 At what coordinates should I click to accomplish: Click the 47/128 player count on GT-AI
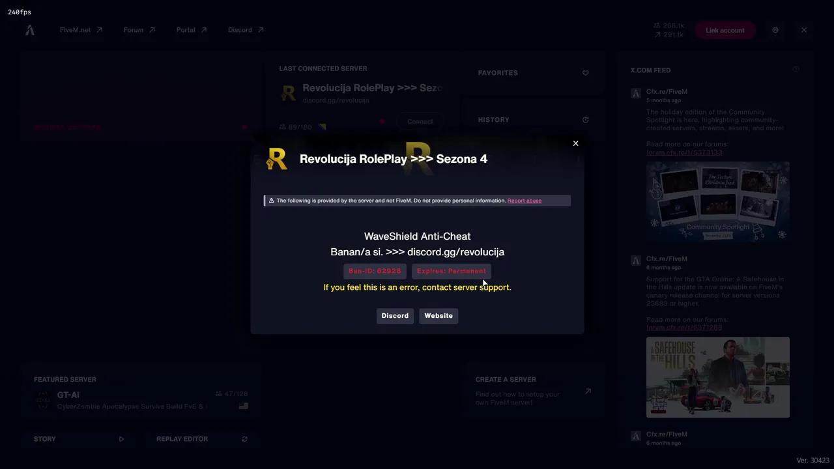232,394
